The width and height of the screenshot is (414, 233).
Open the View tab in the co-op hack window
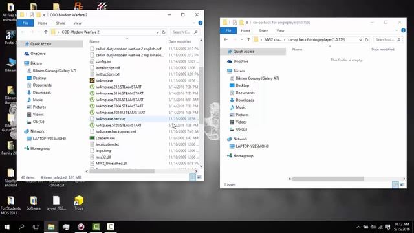point(280,31)
